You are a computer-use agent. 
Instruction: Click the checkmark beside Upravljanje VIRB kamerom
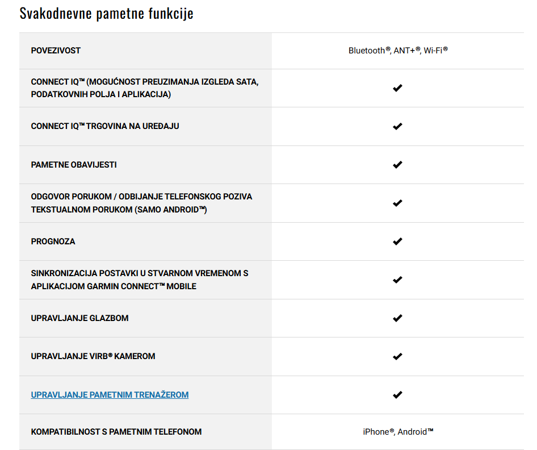397,357
